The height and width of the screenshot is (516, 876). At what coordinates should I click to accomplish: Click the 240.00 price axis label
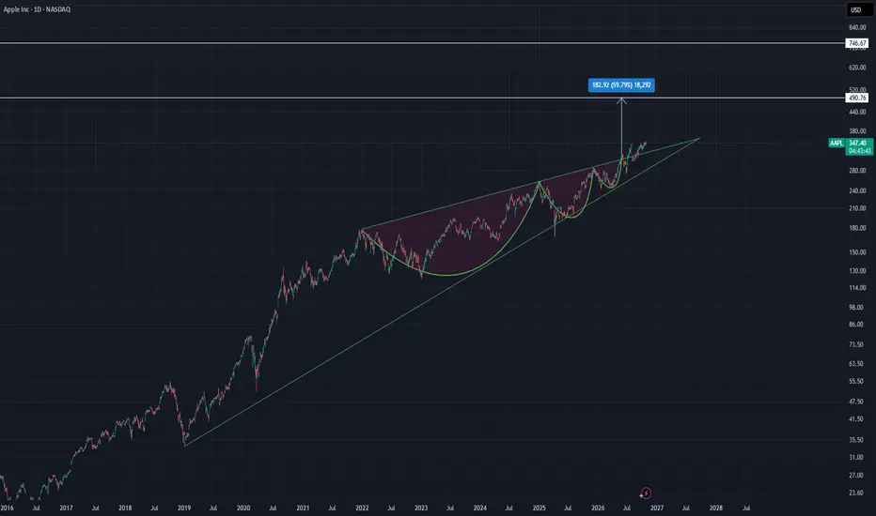857,190
